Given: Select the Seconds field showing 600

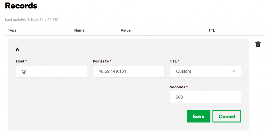Looking at the screenshot, I should 205,97.
